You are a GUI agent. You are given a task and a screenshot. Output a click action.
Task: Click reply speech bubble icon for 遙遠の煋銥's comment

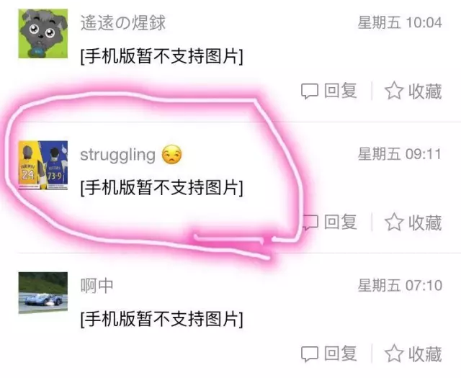point(310,91)
